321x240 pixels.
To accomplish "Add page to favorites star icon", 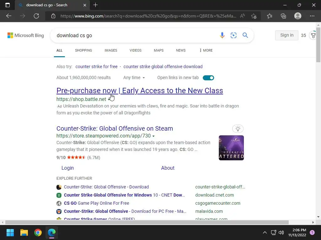I will click(254, 16).
